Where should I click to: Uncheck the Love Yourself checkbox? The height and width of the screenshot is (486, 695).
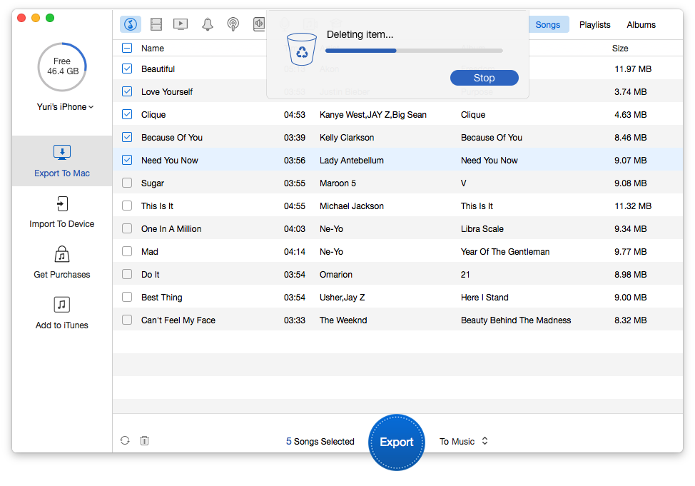point(127,92)
